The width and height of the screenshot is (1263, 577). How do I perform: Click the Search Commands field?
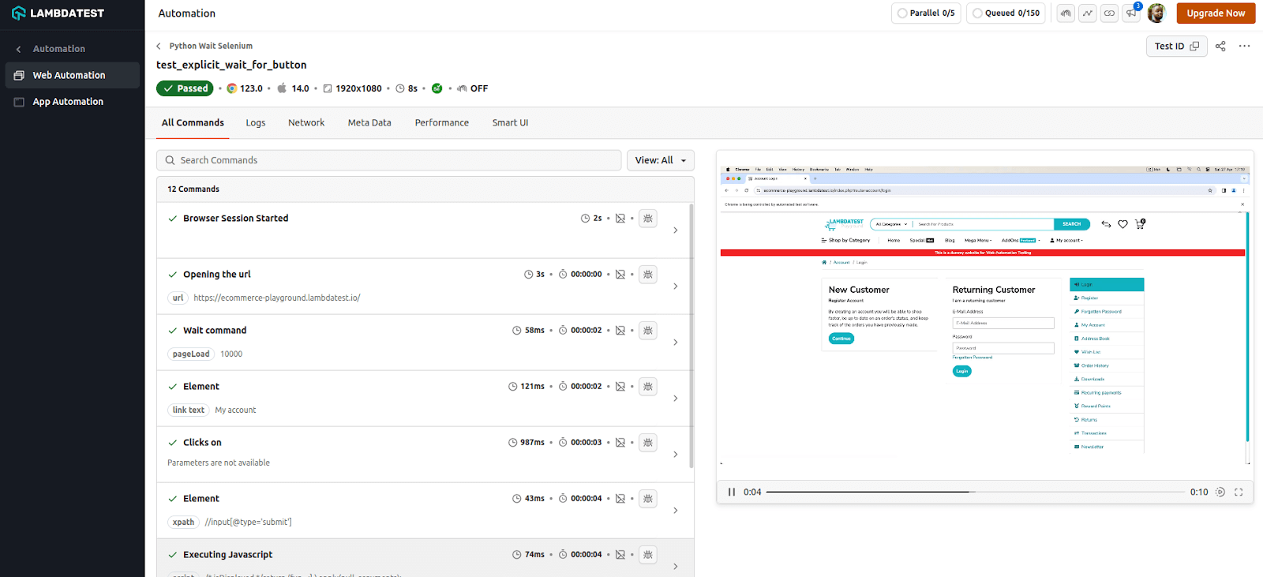coord(388,160)
